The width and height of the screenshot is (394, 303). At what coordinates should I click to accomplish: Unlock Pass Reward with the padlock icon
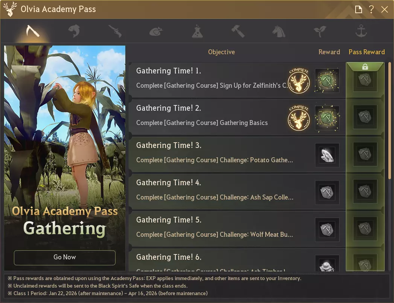(x=365, y=67)
